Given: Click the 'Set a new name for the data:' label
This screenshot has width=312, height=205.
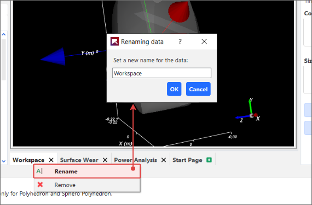Looking at the screenshot, I should pos(151,60).
